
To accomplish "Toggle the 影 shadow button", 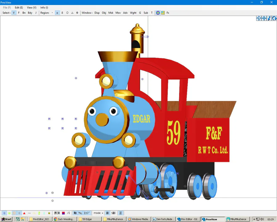I will (108, 213).
